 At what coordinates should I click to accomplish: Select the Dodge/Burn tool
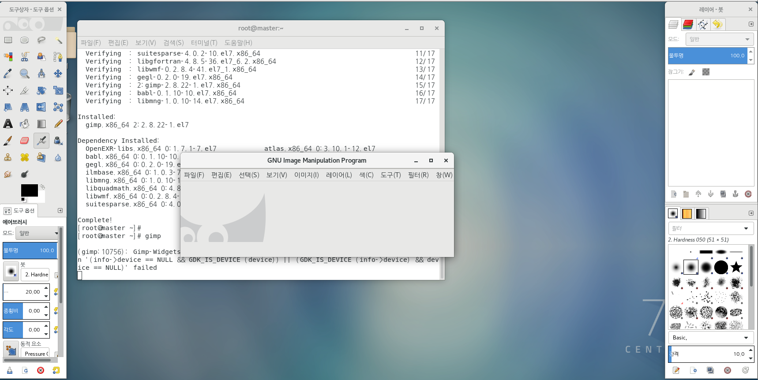click(25, 174)
